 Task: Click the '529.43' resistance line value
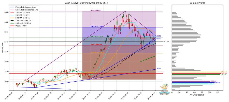[159, 35]
